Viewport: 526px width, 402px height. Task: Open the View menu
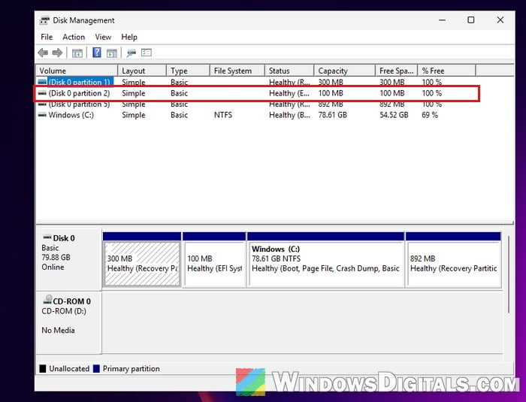pos(103,37)
